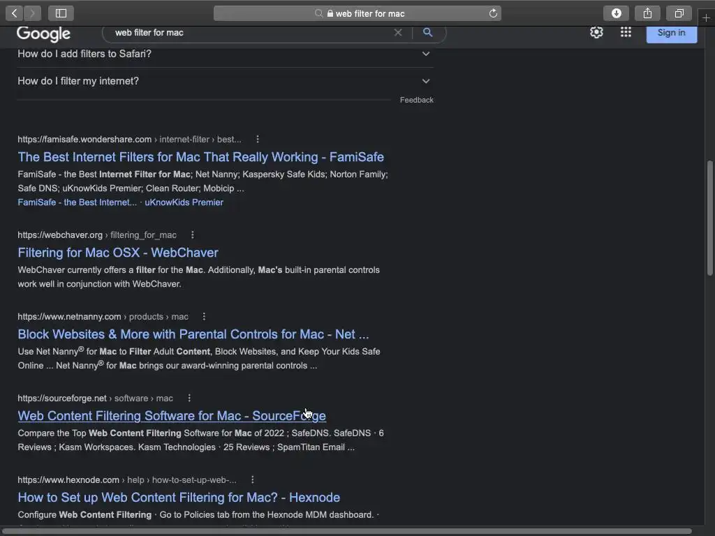The image size is (715, 536).
Task: Open "Block Websites & More with Parental Controls" result
Action: [x=193, y=334]
